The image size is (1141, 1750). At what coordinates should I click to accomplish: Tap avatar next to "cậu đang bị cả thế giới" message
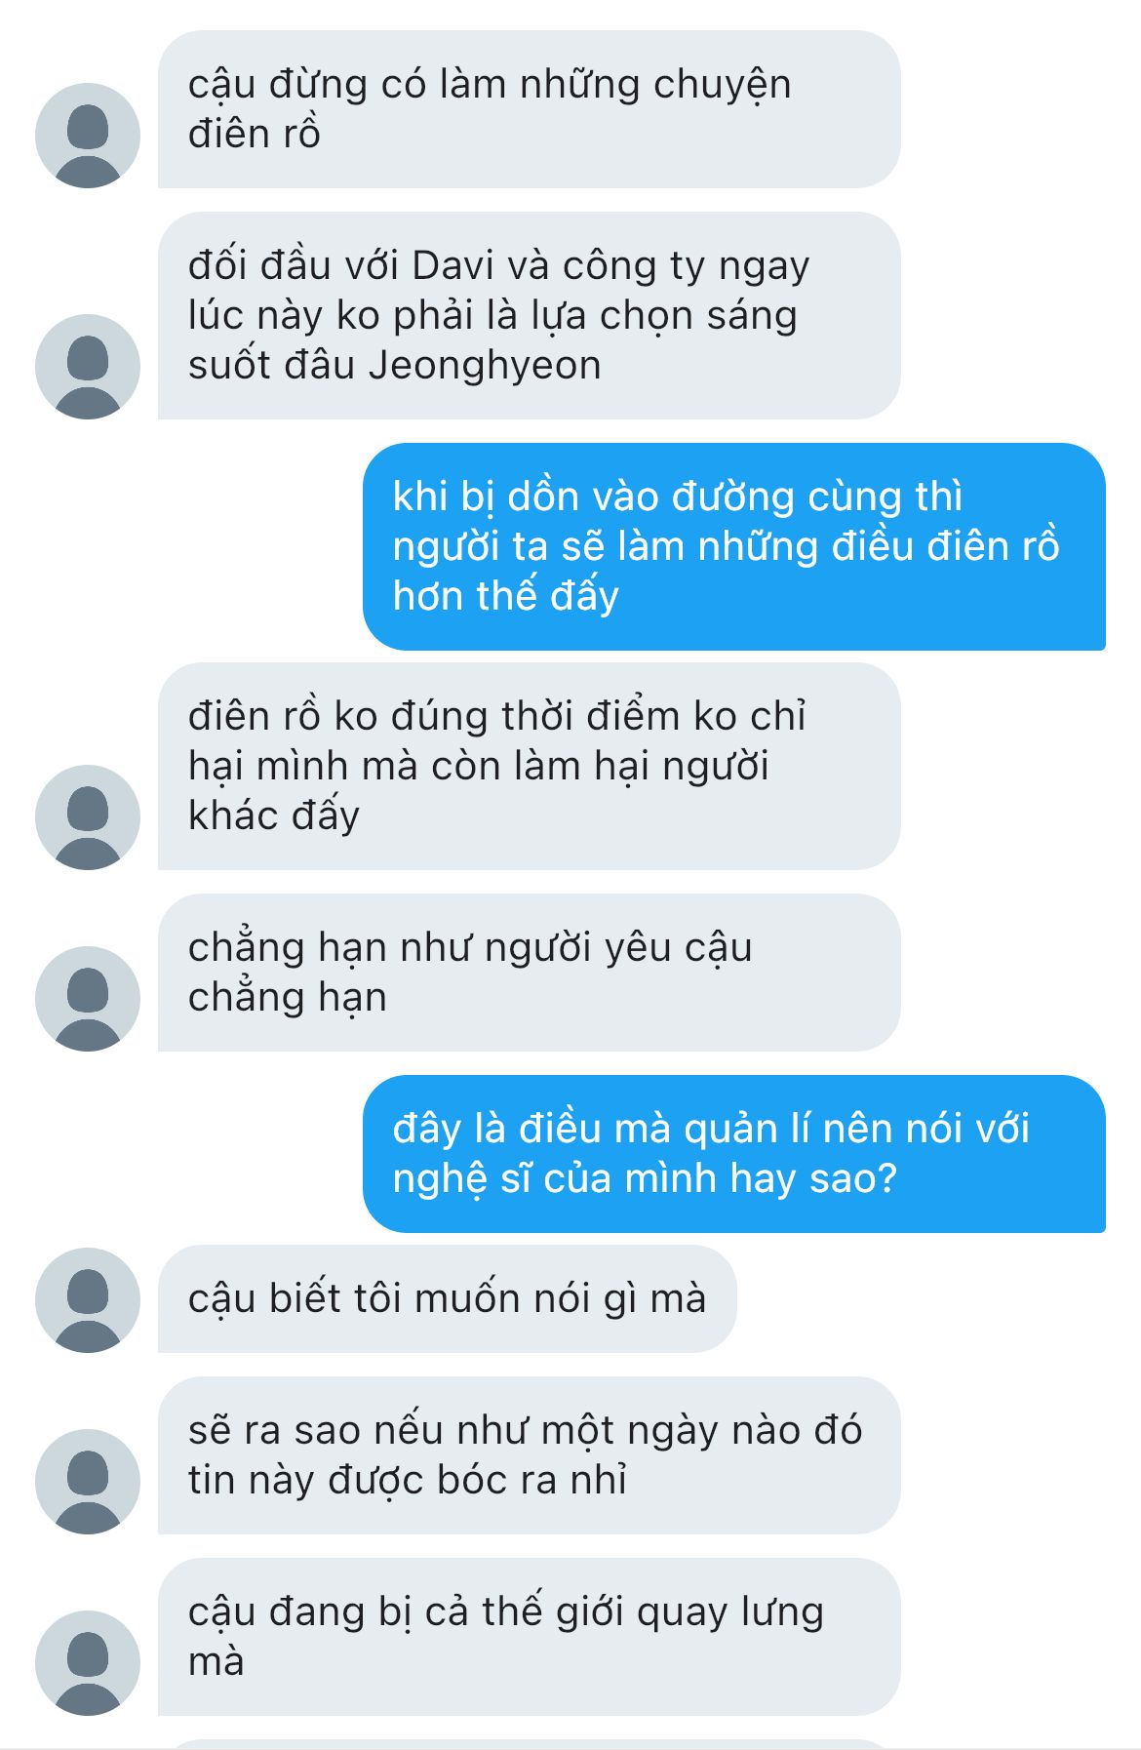click(x=88, y=1662)
